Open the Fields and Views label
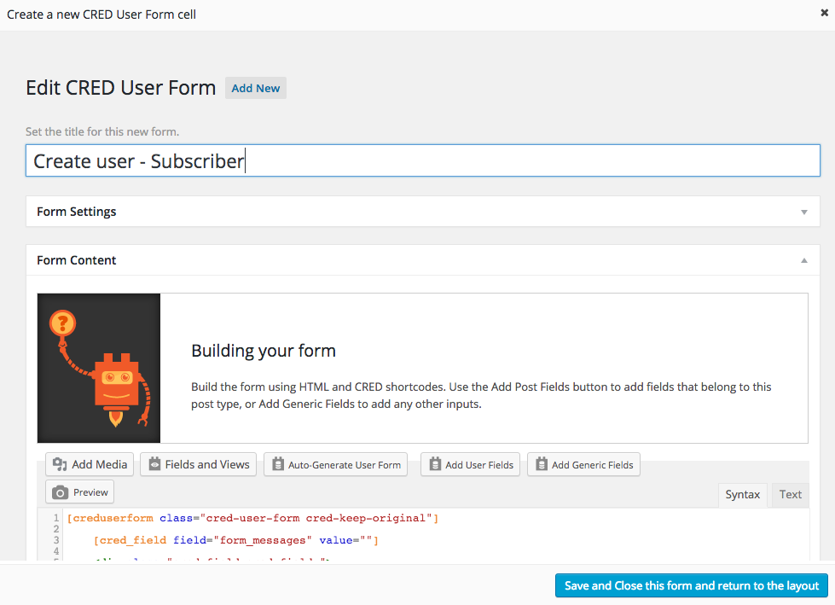Screen dimensions: 835x605 207,464
